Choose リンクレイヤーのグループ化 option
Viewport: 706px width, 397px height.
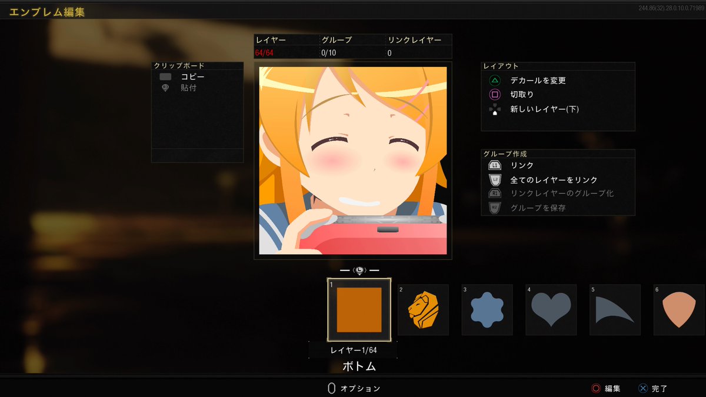point(562,194)
